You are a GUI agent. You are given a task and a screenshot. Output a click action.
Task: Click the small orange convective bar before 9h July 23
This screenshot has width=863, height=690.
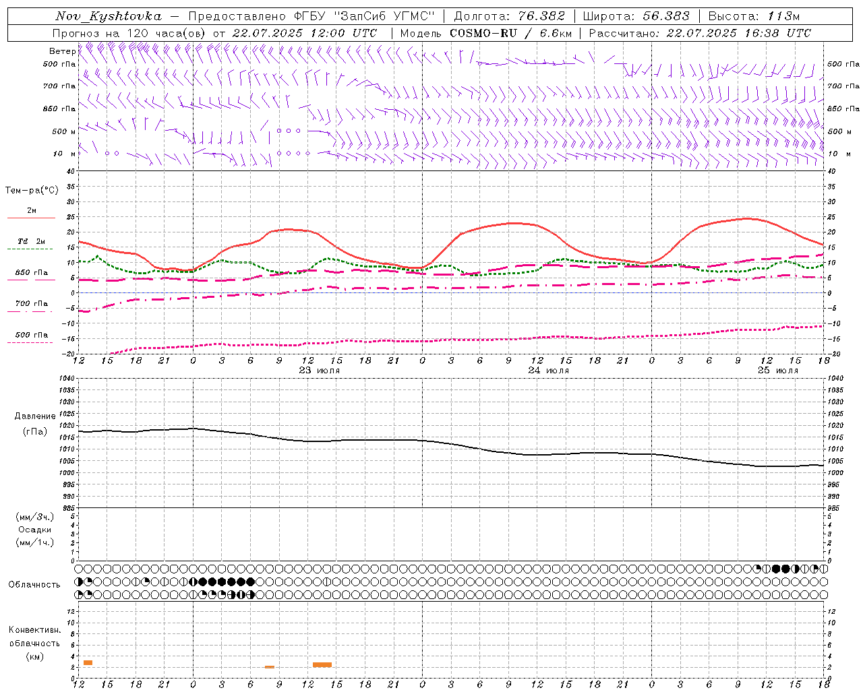(x=270, y=667)
